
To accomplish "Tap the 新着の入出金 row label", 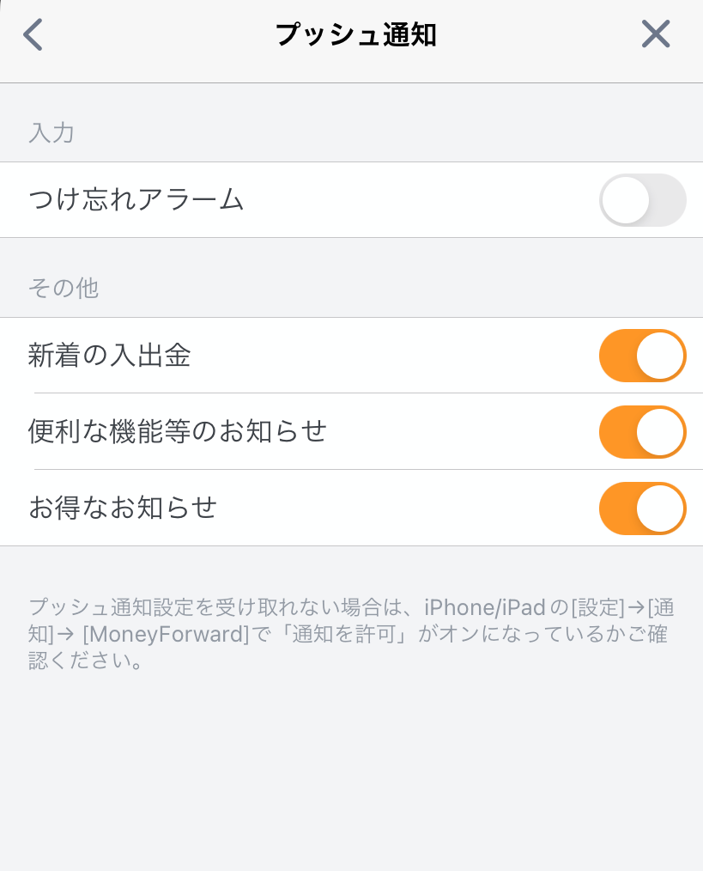I will coord(109,356).
